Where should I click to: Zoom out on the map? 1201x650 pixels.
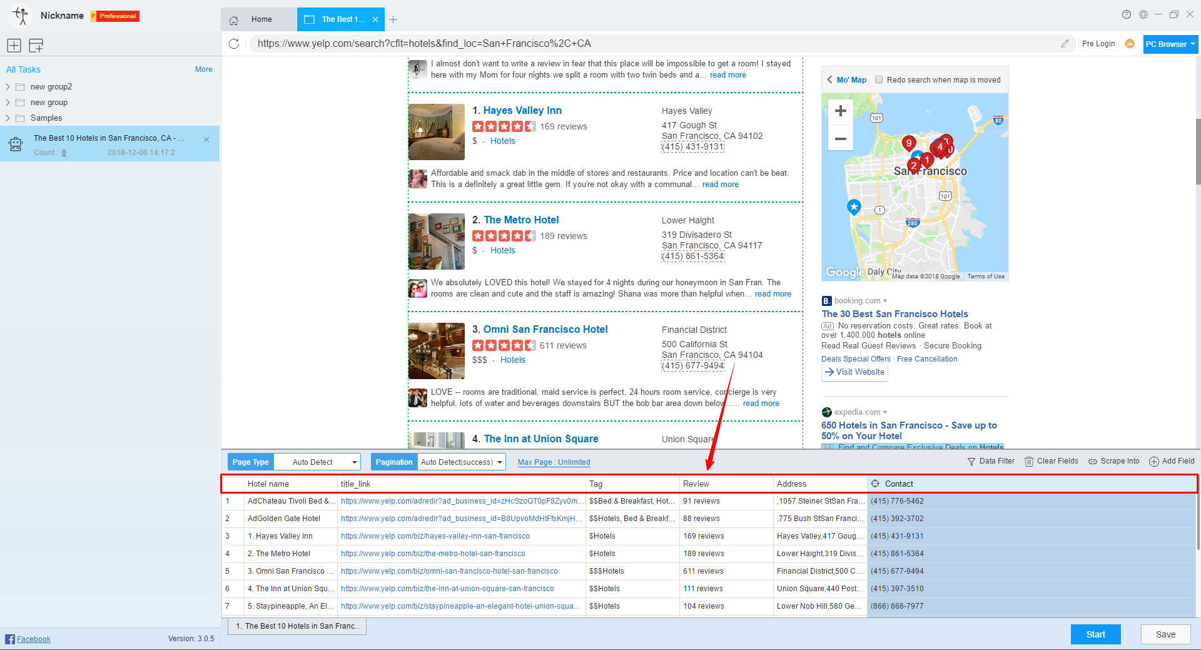(x=841, y=139)
